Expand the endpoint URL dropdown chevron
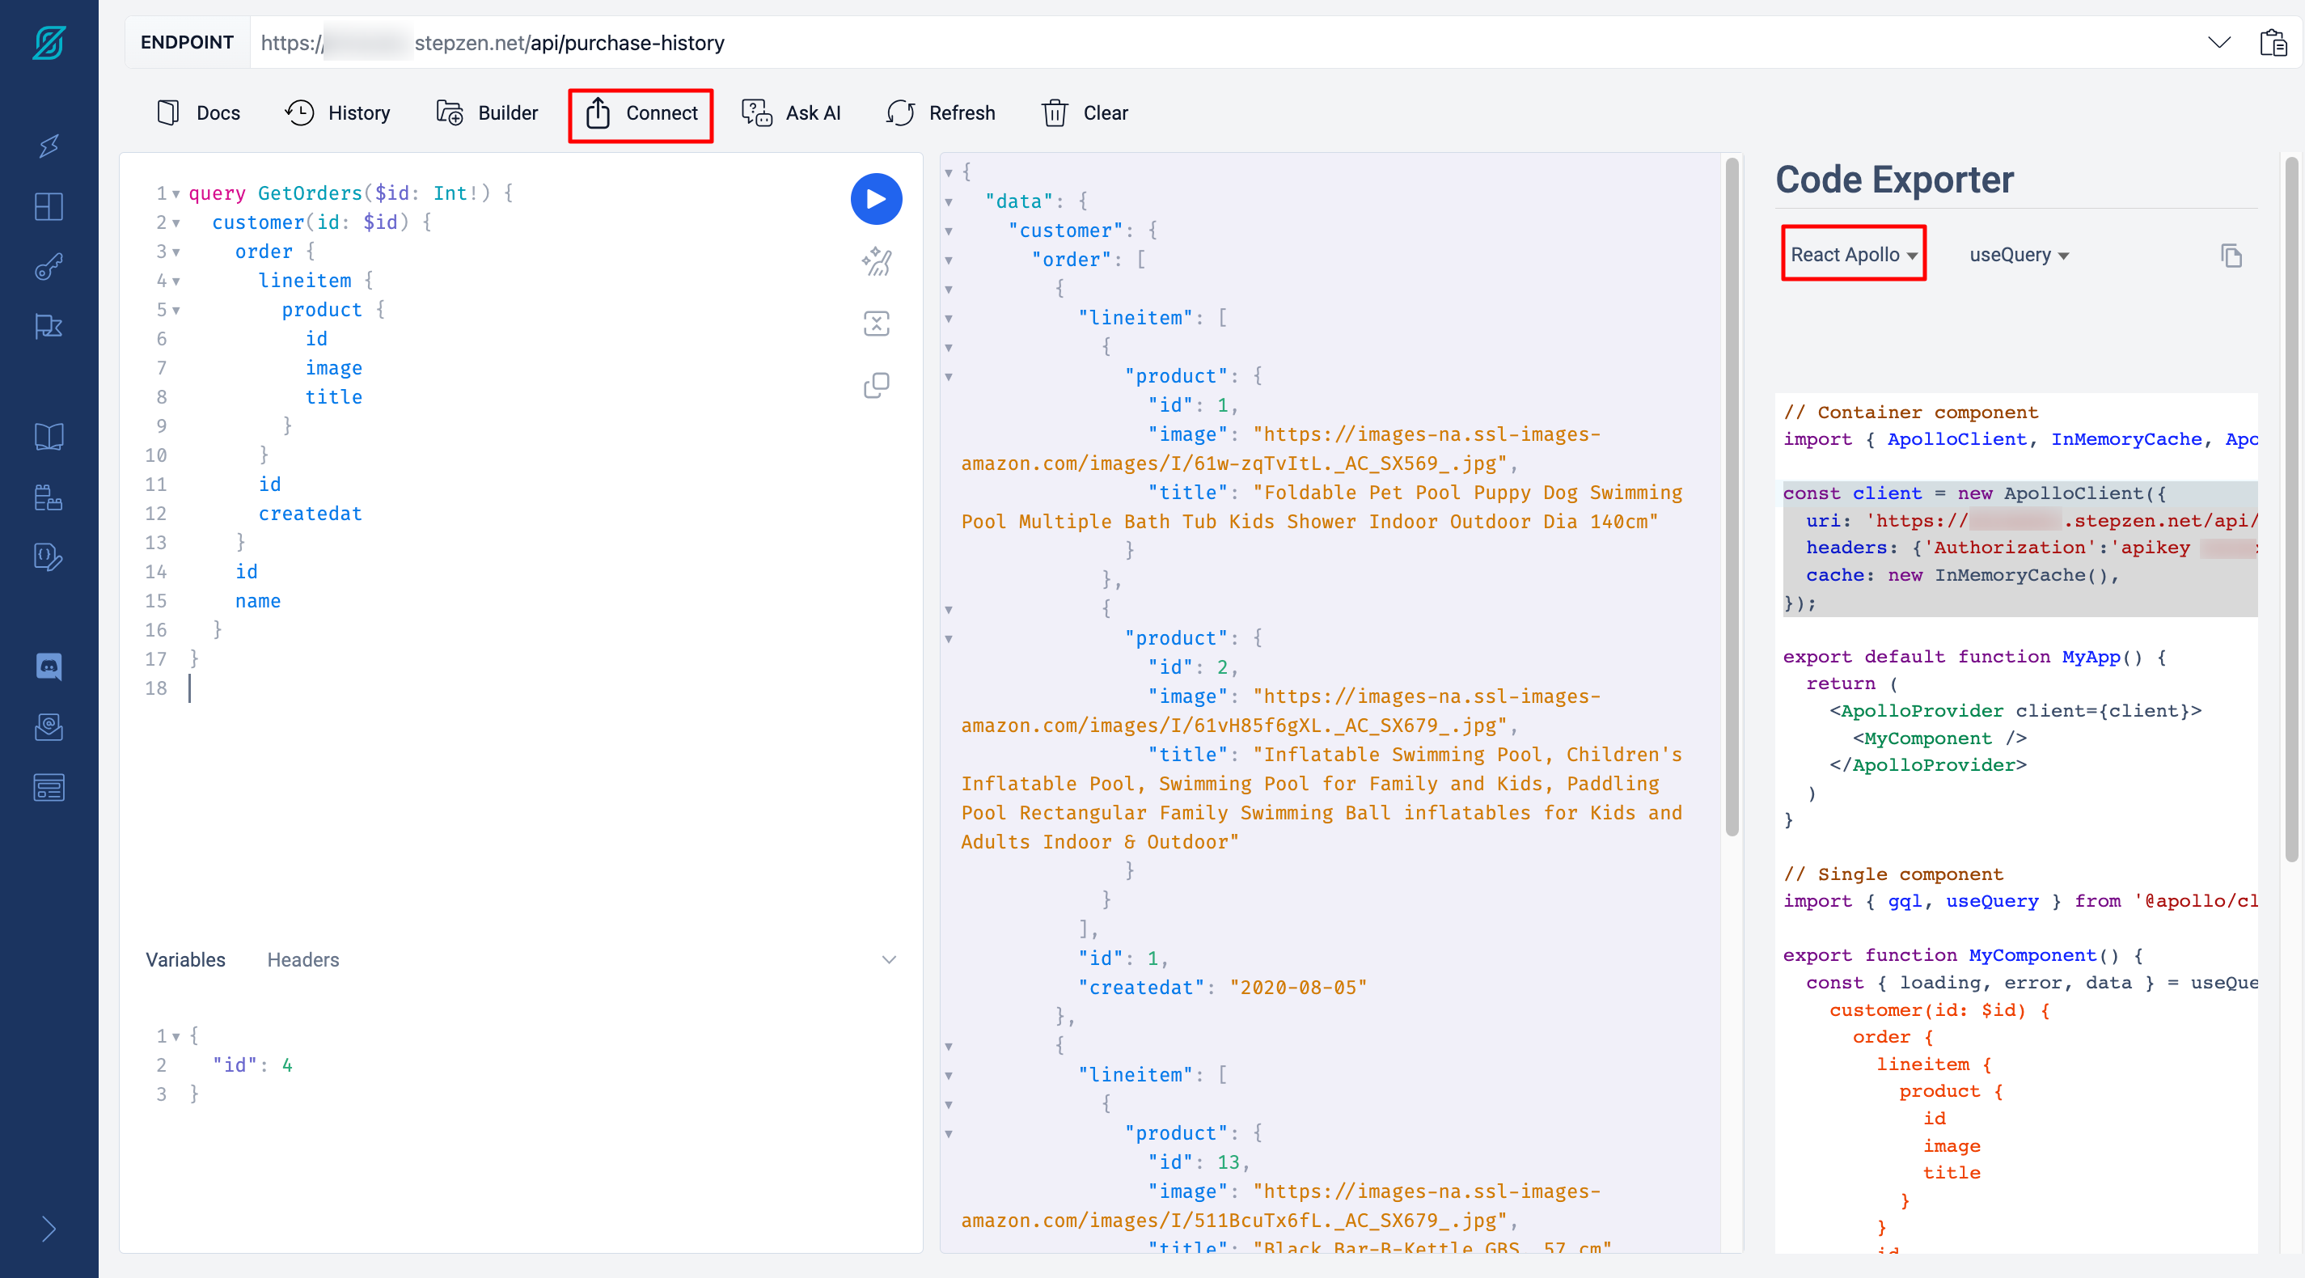The height and width of the screenshot is (1278, 2305). [x=2218, y=42]
